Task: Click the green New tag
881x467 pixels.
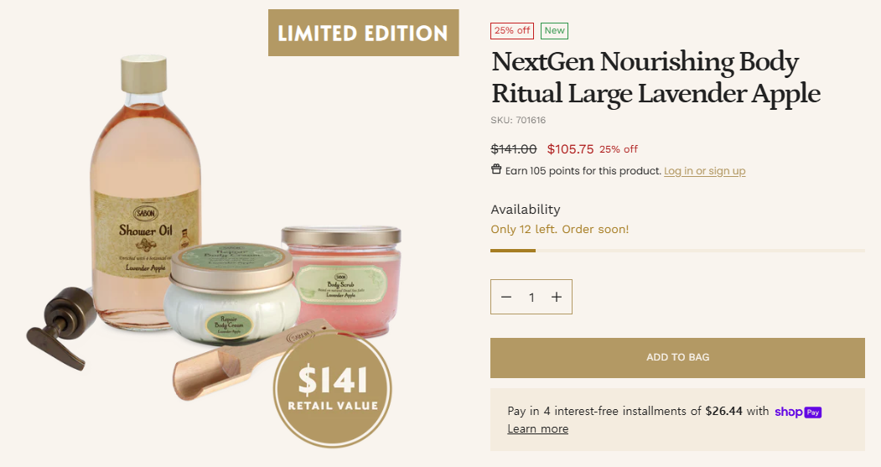Action: 555,31
